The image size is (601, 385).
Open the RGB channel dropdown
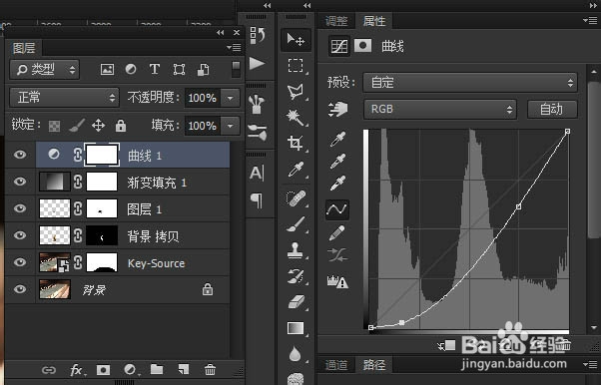439,109
